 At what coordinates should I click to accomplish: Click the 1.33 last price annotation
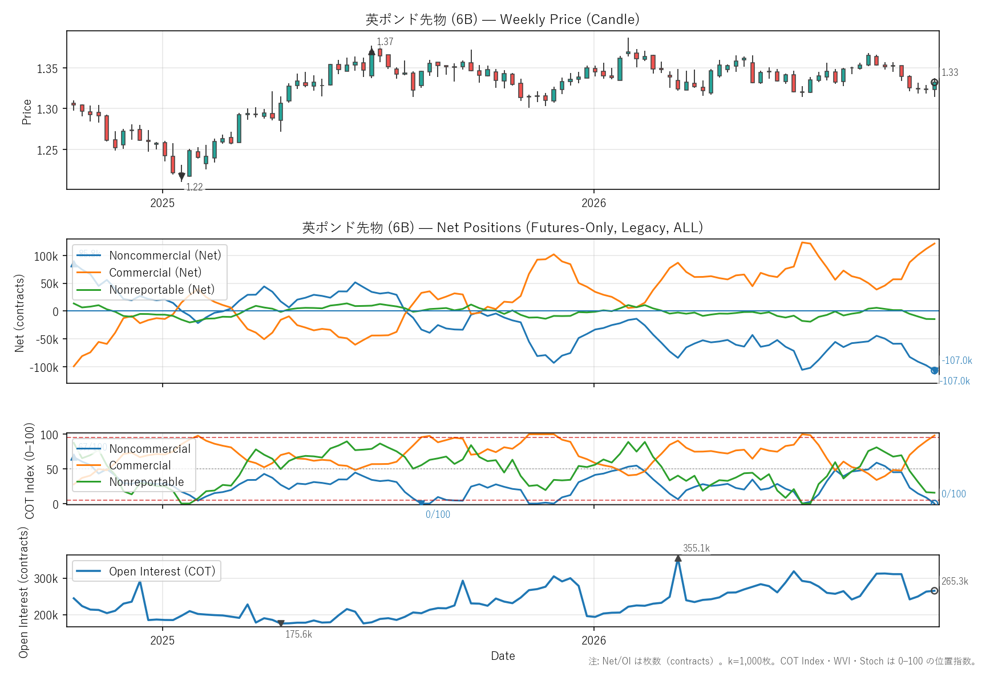[949, 72]
